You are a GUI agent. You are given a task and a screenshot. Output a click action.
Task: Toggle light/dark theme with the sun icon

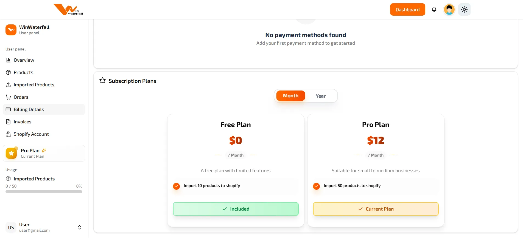464,9
